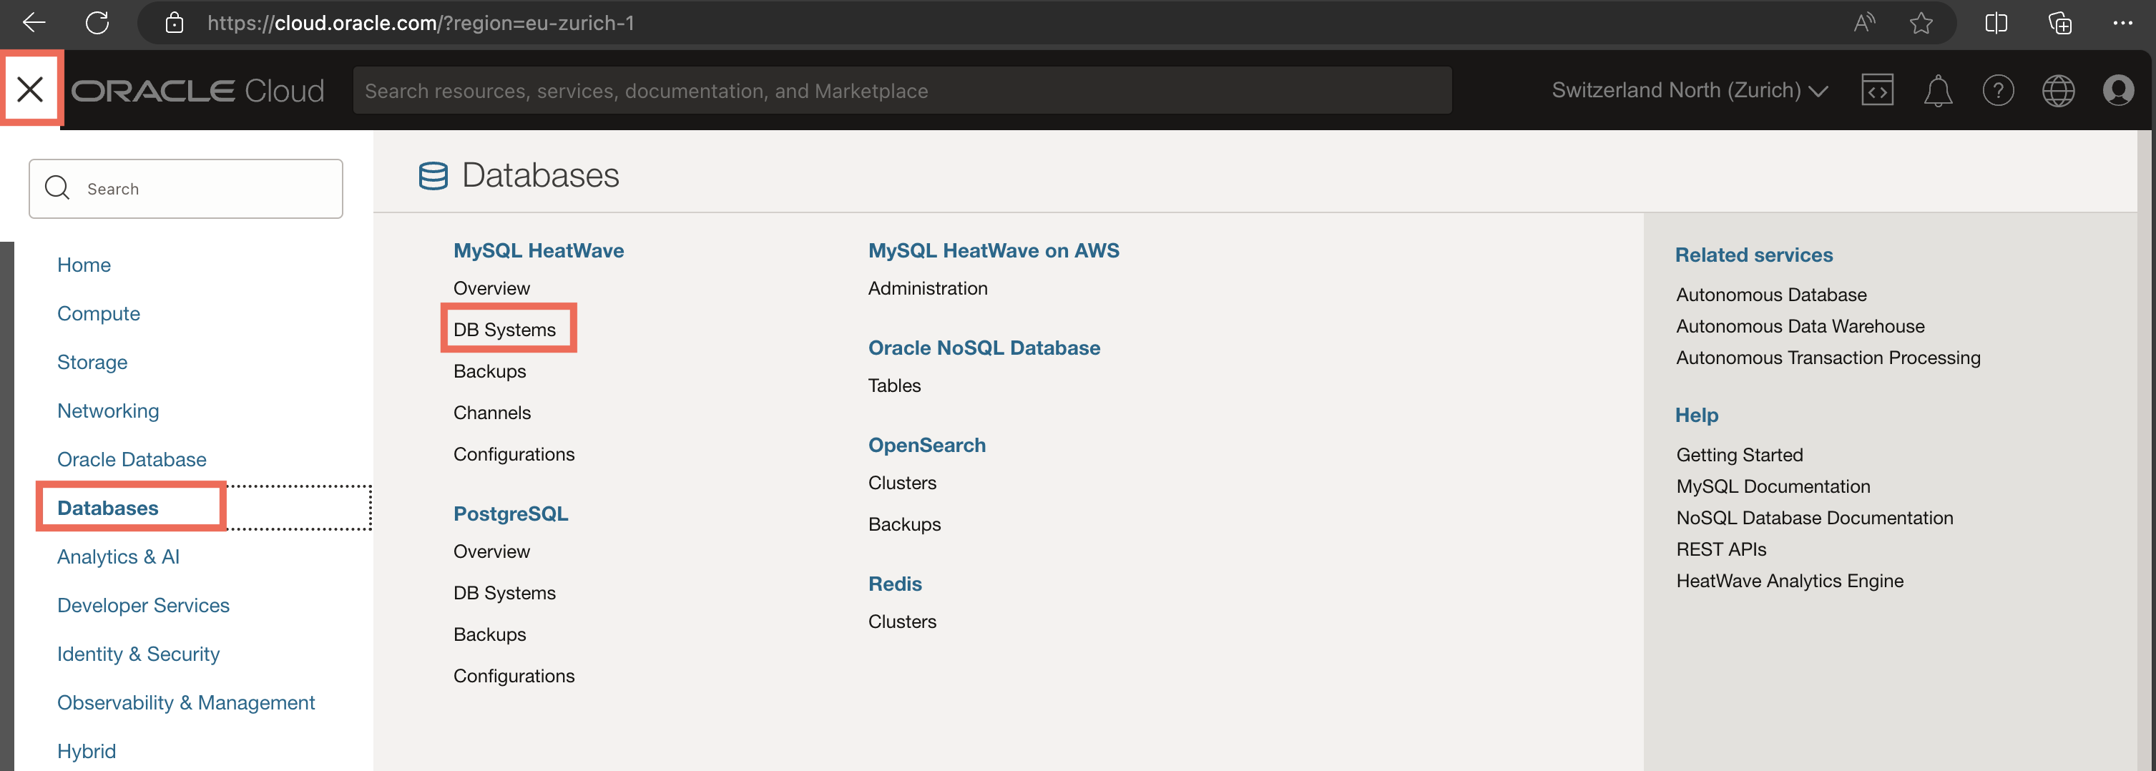Open Redis heading link
Viewport: 2156px width, 771px height.
895,584
